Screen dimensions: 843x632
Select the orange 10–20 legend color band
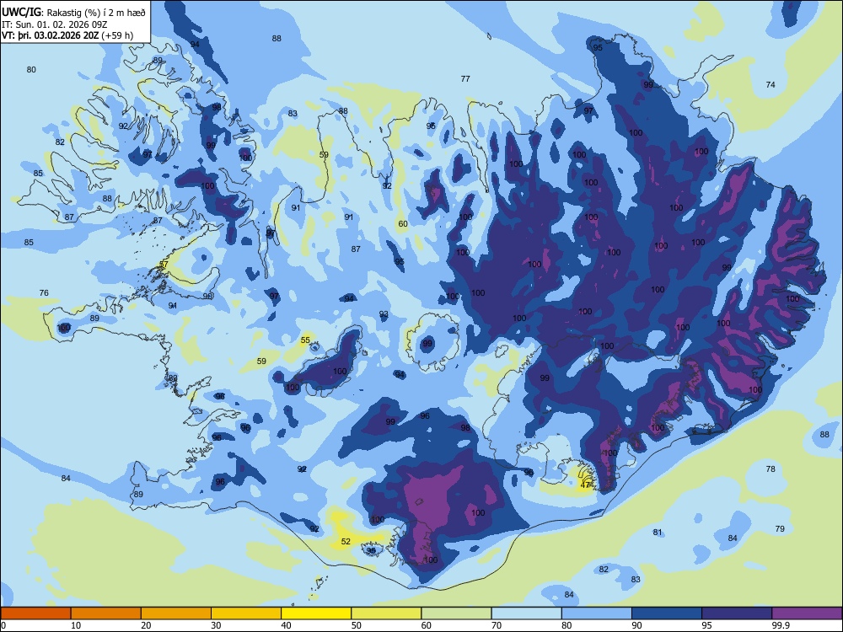(x=106, y=613)
